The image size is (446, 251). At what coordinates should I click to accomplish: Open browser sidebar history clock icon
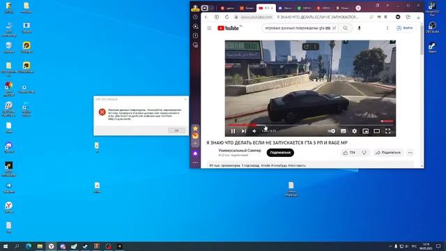click(x=195, y=17)
